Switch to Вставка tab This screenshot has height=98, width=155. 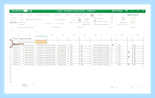(29, 15)
